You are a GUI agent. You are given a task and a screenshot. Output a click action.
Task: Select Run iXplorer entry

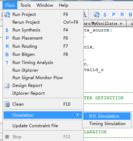pyautogui.click(x=43, y=70)
